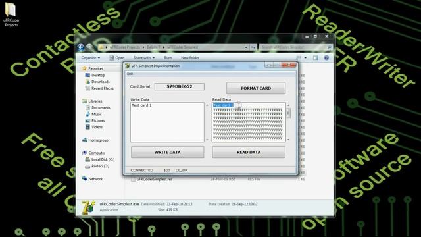421x237 pixels.
Task: Click the Favorites star icon
Action: 84,68
